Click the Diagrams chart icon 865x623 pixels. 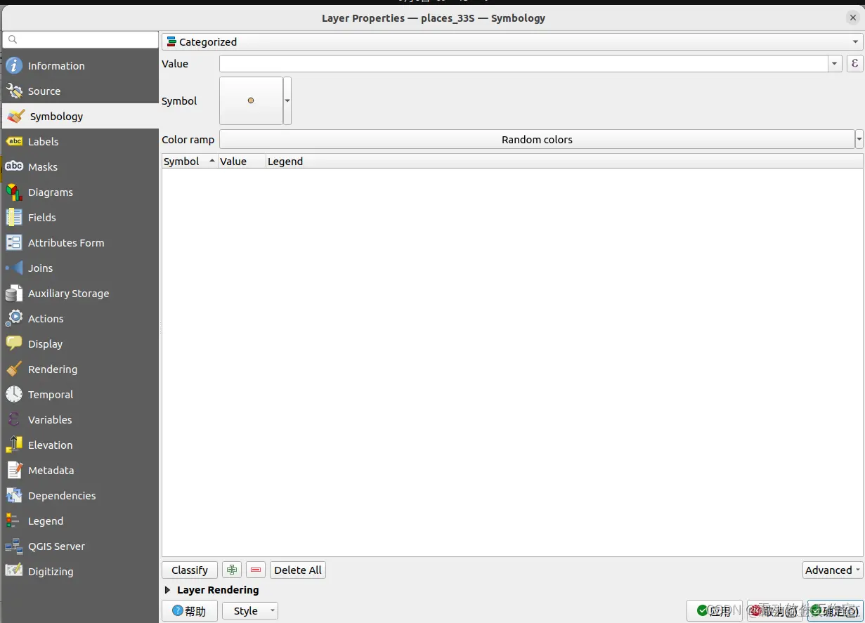[x=14, y=192]
